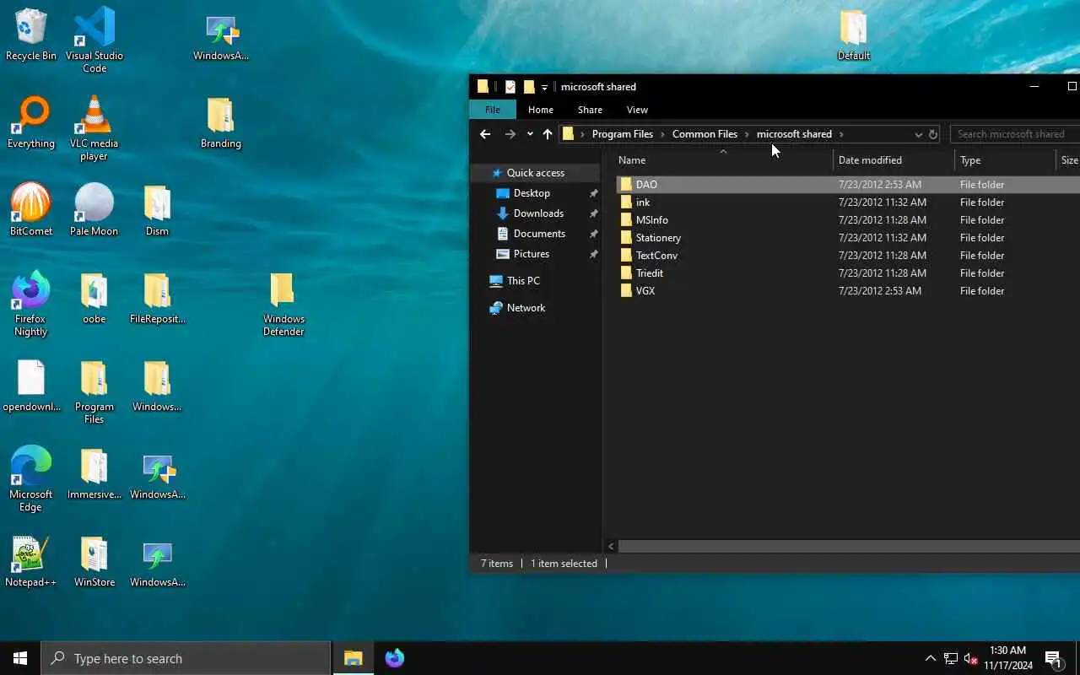Open the network status tray icon
Image resolution: width=1080 pixels, height=675 pixels.
click(951, 658)
